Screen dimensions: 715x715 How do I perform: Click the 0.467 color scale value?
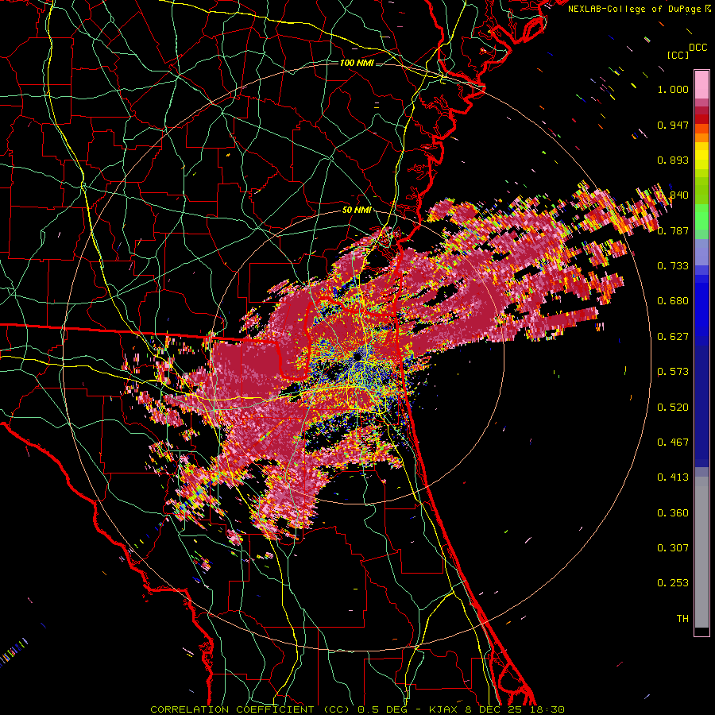[x=673, y=443]
